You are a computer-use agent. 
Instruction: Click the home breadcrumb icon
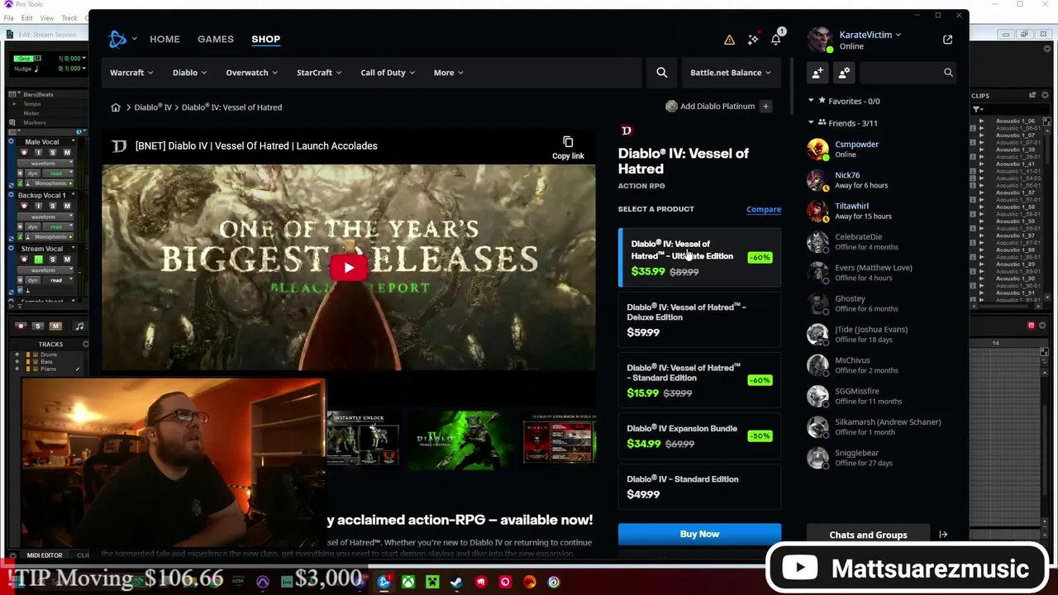116,107
